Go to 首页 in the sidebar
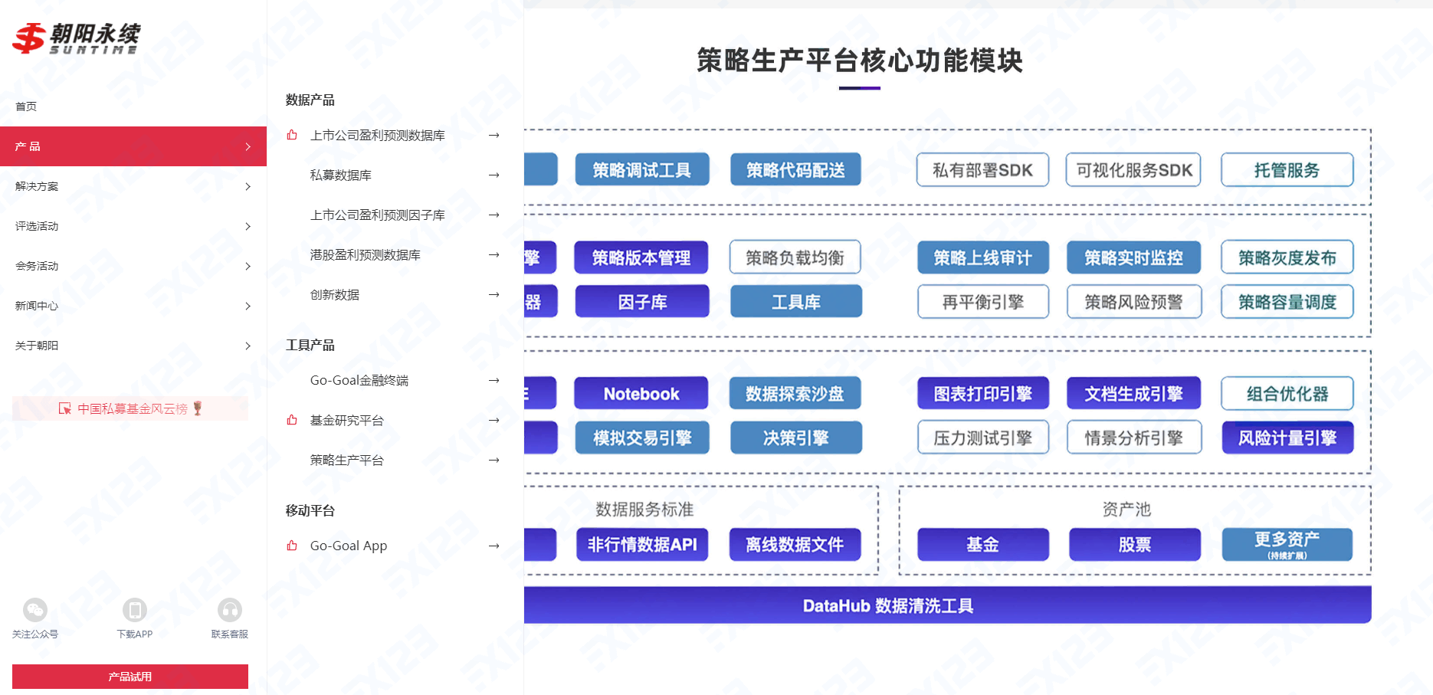The image size is (1433, 695). click(26, 107)
